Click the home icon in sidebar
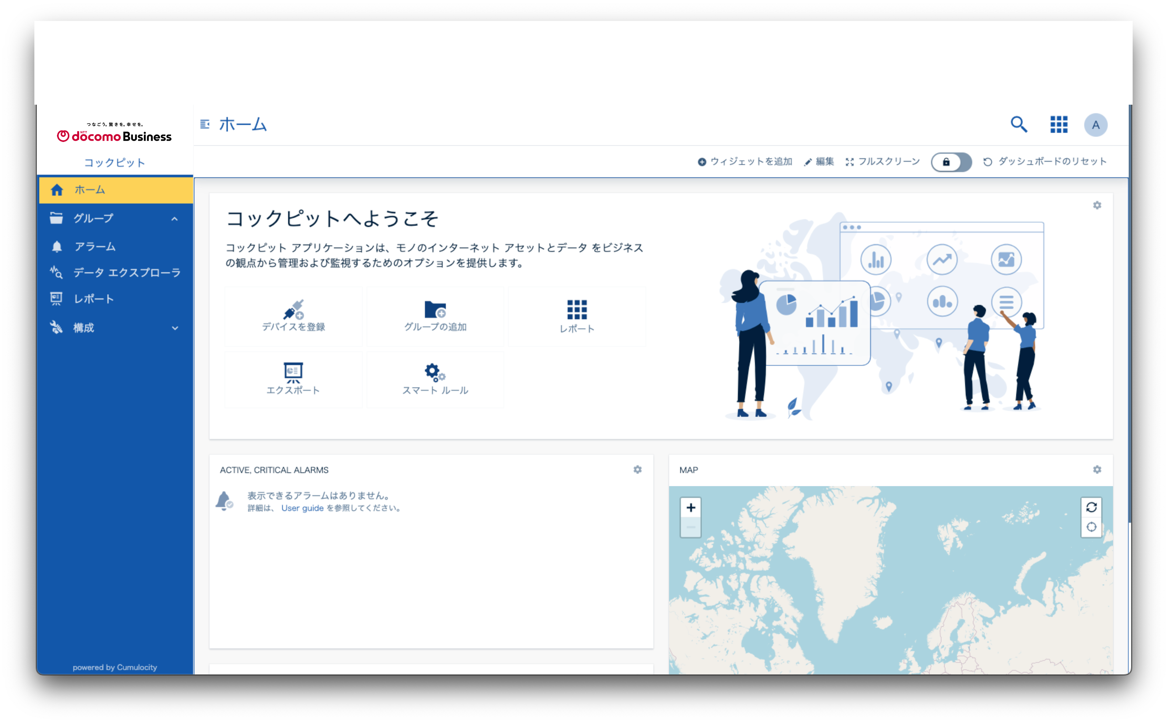 [56, 190]
